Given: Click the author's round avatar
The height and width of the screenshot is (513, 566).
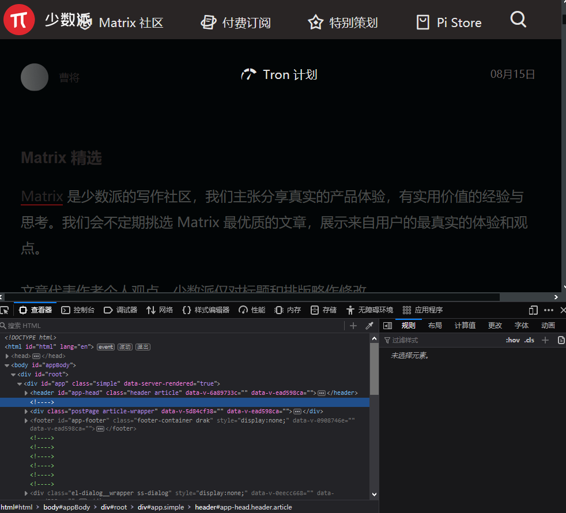Looking at the screenshot, I should coord(35,77).
